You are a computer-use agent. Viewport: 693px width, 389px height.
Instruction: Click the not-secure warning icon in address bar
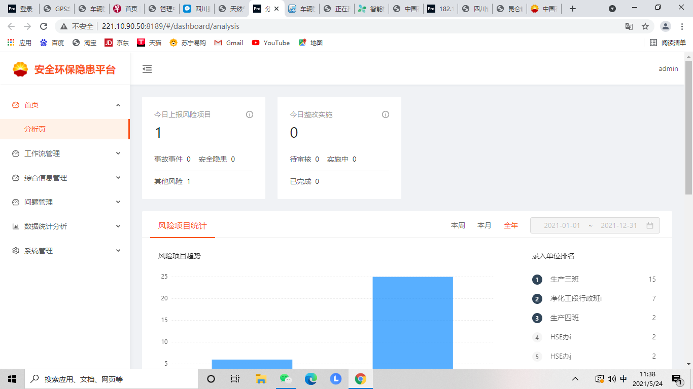click(64, 26)
